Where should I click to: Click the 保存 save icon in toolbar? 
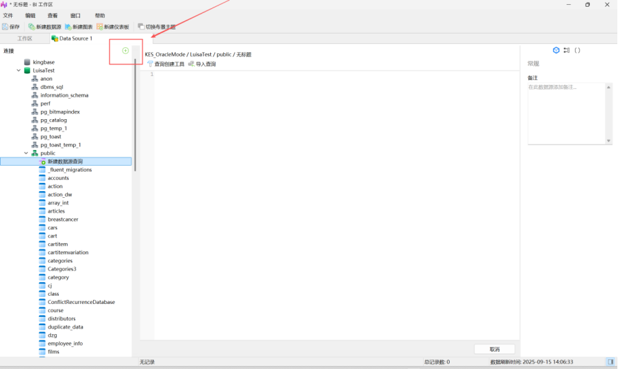[11, 27]
